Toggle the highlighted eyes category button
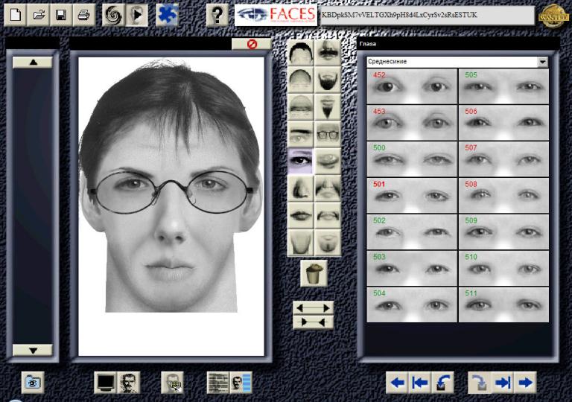 [x=300, y=162]
